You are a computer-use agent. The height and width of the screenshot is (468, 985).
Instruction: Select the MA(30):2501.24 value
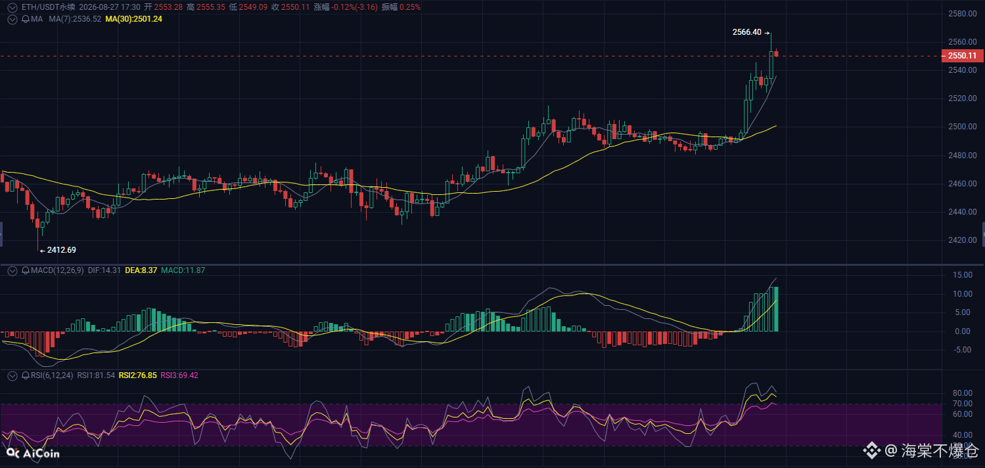(x=134, y=20)
